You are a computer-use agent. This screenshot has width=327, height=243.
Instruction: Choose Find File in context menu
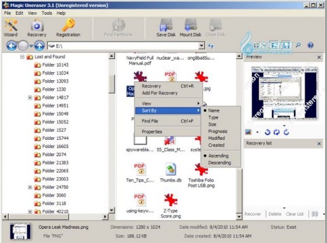click(168, 121)
